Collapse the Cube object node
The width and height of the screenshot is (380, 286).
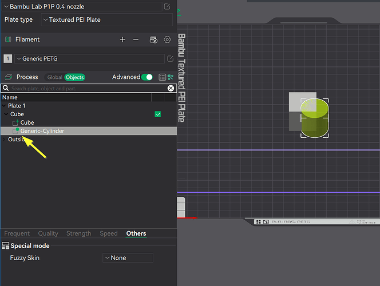[6, 114]
